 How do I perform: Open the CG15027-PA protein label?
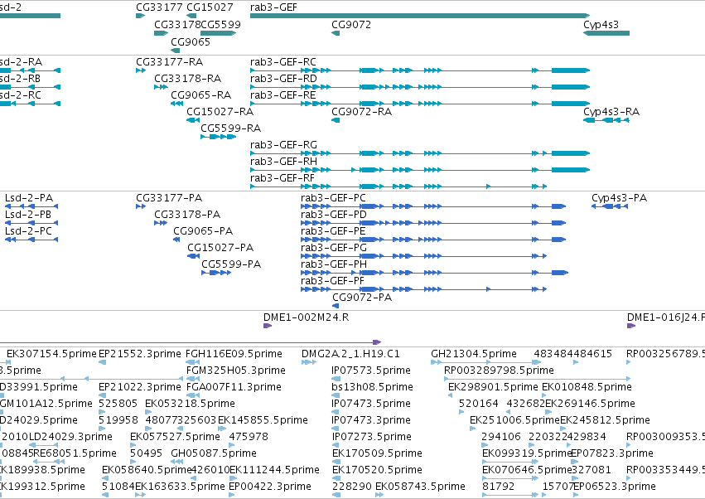[x=220, y=247]
